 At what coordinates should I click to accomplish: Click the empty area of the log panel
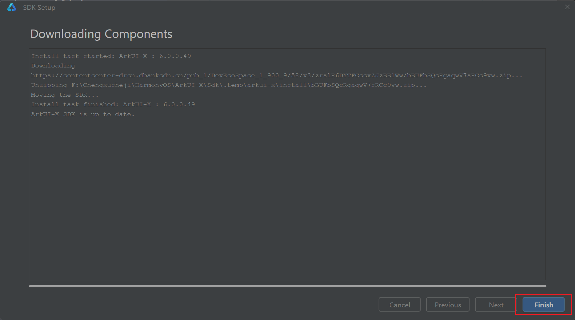point(287,197)
